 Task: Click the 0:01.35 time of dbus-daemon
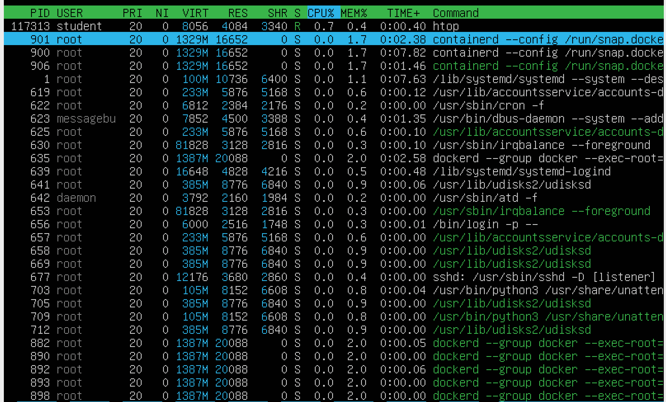pos(403,119)
